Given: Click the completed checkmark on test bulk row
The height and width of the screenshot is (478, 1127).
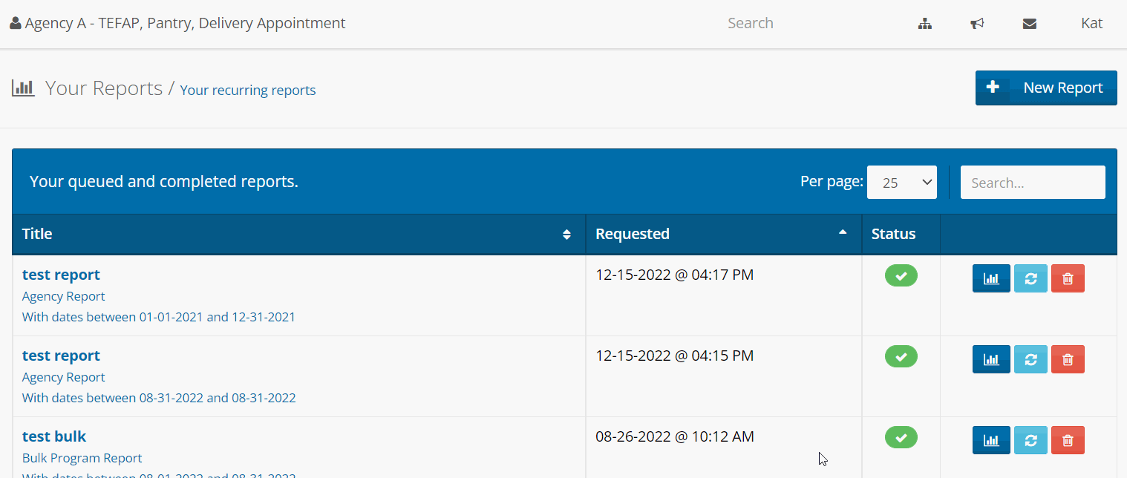Looking at the screenshot, I should click(x=901, y=437).
